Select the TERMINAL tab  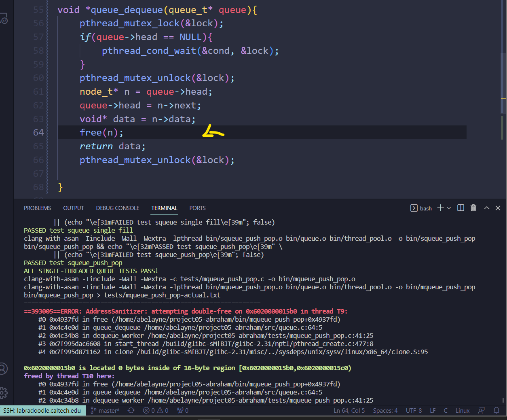click(x=164, y=208)
